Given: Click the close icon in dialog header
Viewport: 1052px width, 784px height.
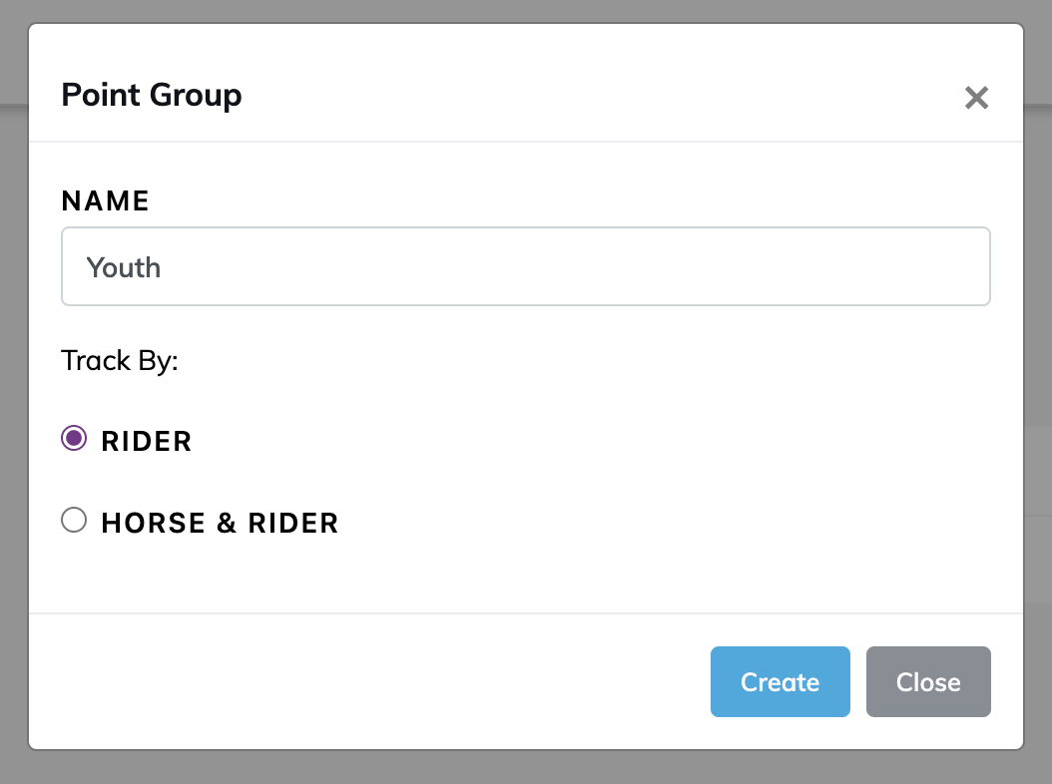Looking at the screenshot, I should coord(976,97).
